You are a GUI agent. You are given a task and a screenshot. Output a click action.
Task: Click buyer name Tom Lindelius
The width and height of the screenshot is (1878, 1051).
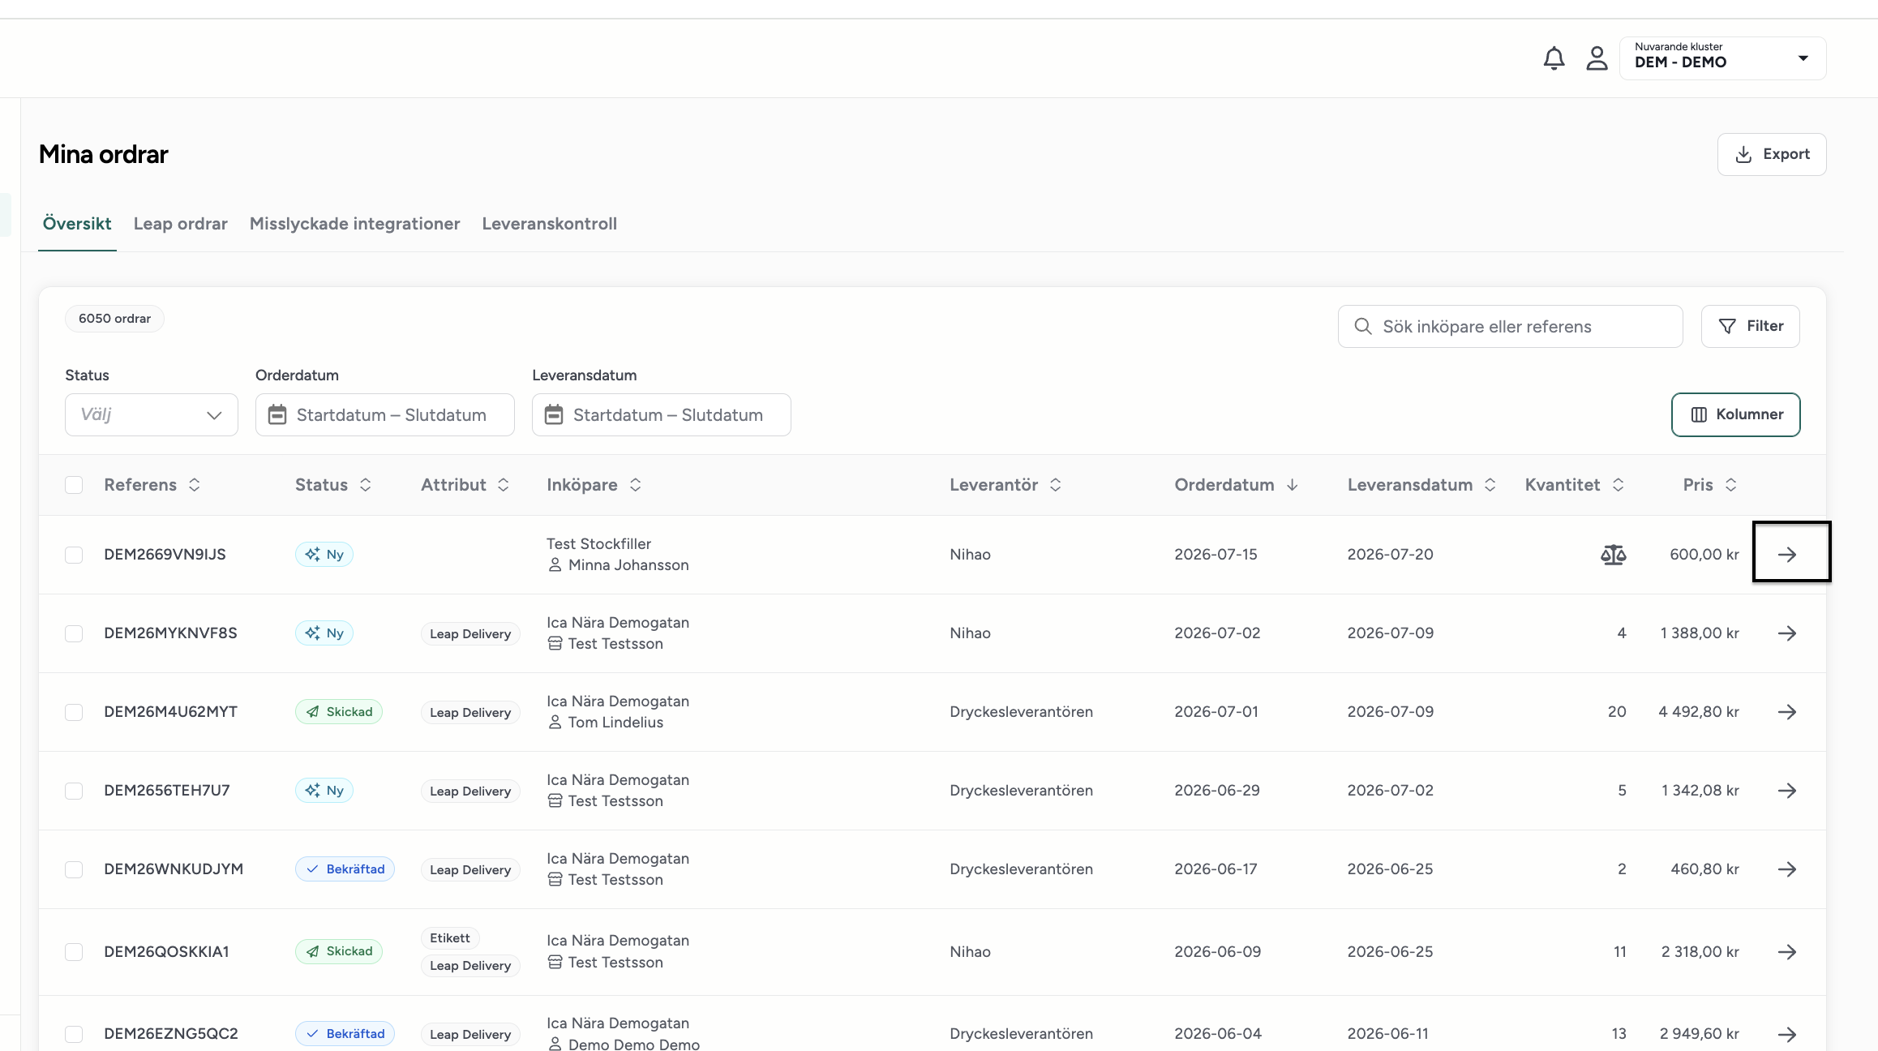point(615,723)
